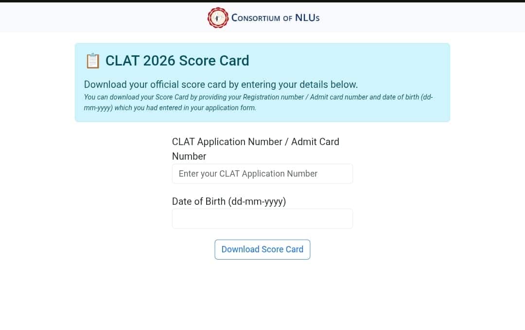Click the "CLAT Application Number / Admit Card" label
The height and width of the screenshot is (330, 525).
[x=255, y=142]
